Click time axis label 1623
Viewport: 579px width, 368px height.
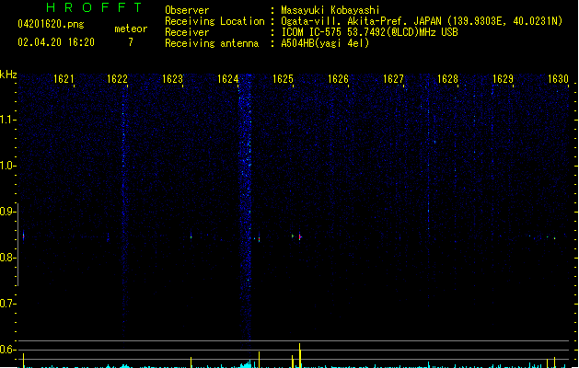(x=172, y=79)
